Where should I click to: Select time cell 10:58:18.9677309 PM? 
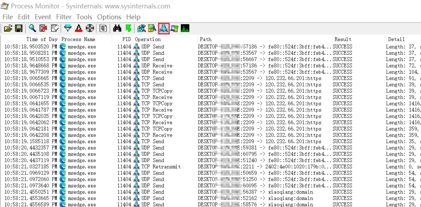pos(31,72)
